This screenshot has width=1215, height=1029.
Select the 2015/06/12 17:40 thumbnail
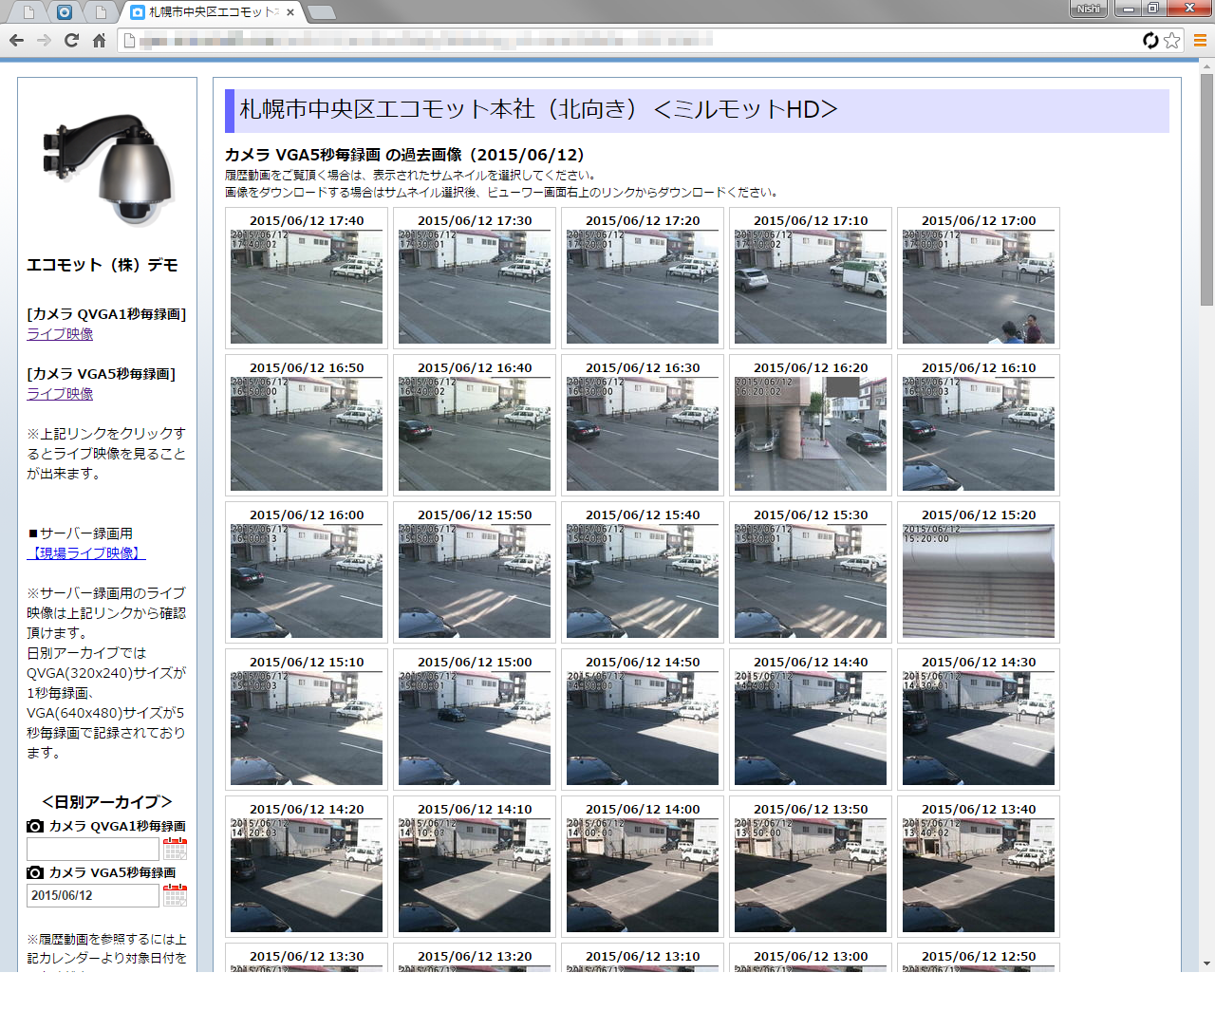point(307,286)
